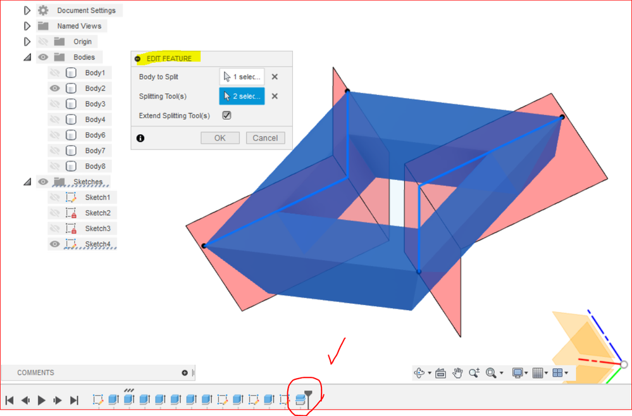Hide Body2 using its eye icon
632x416 pixels.
click(55, 89)
